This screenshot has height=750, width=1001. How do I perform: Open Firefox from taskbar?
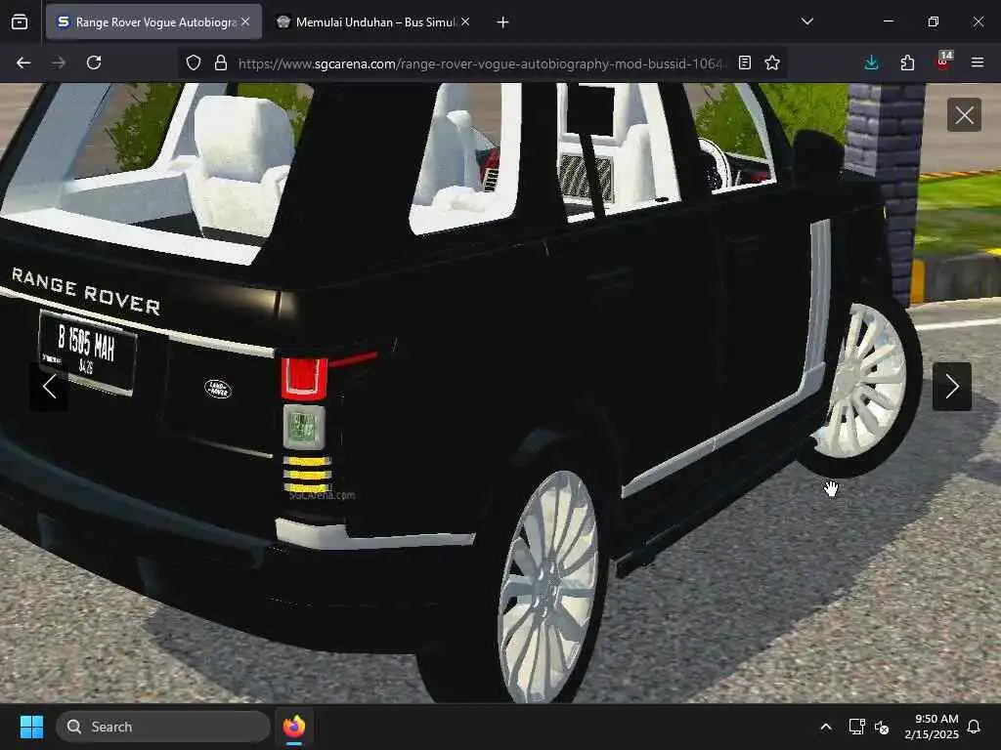point(294,727)
